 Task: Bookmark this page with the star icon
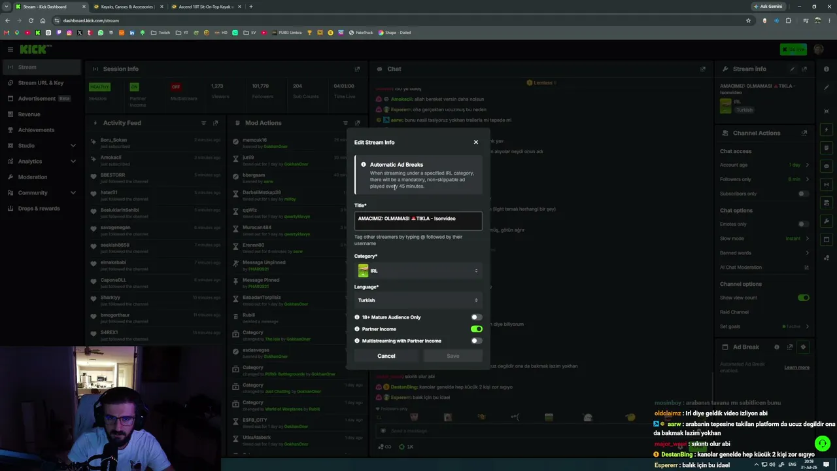(x=748, y=20)
